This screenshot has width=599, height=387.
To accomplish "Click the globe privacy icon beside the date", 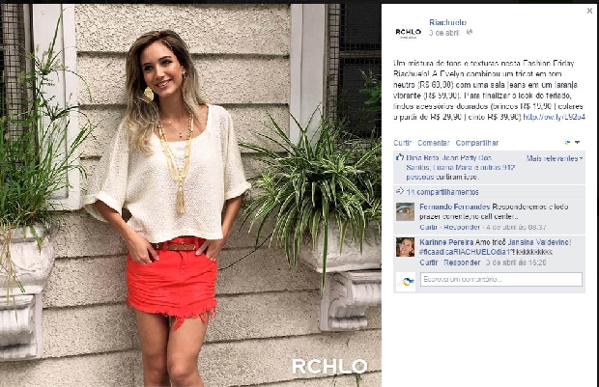I will click(x=470, y=33).
